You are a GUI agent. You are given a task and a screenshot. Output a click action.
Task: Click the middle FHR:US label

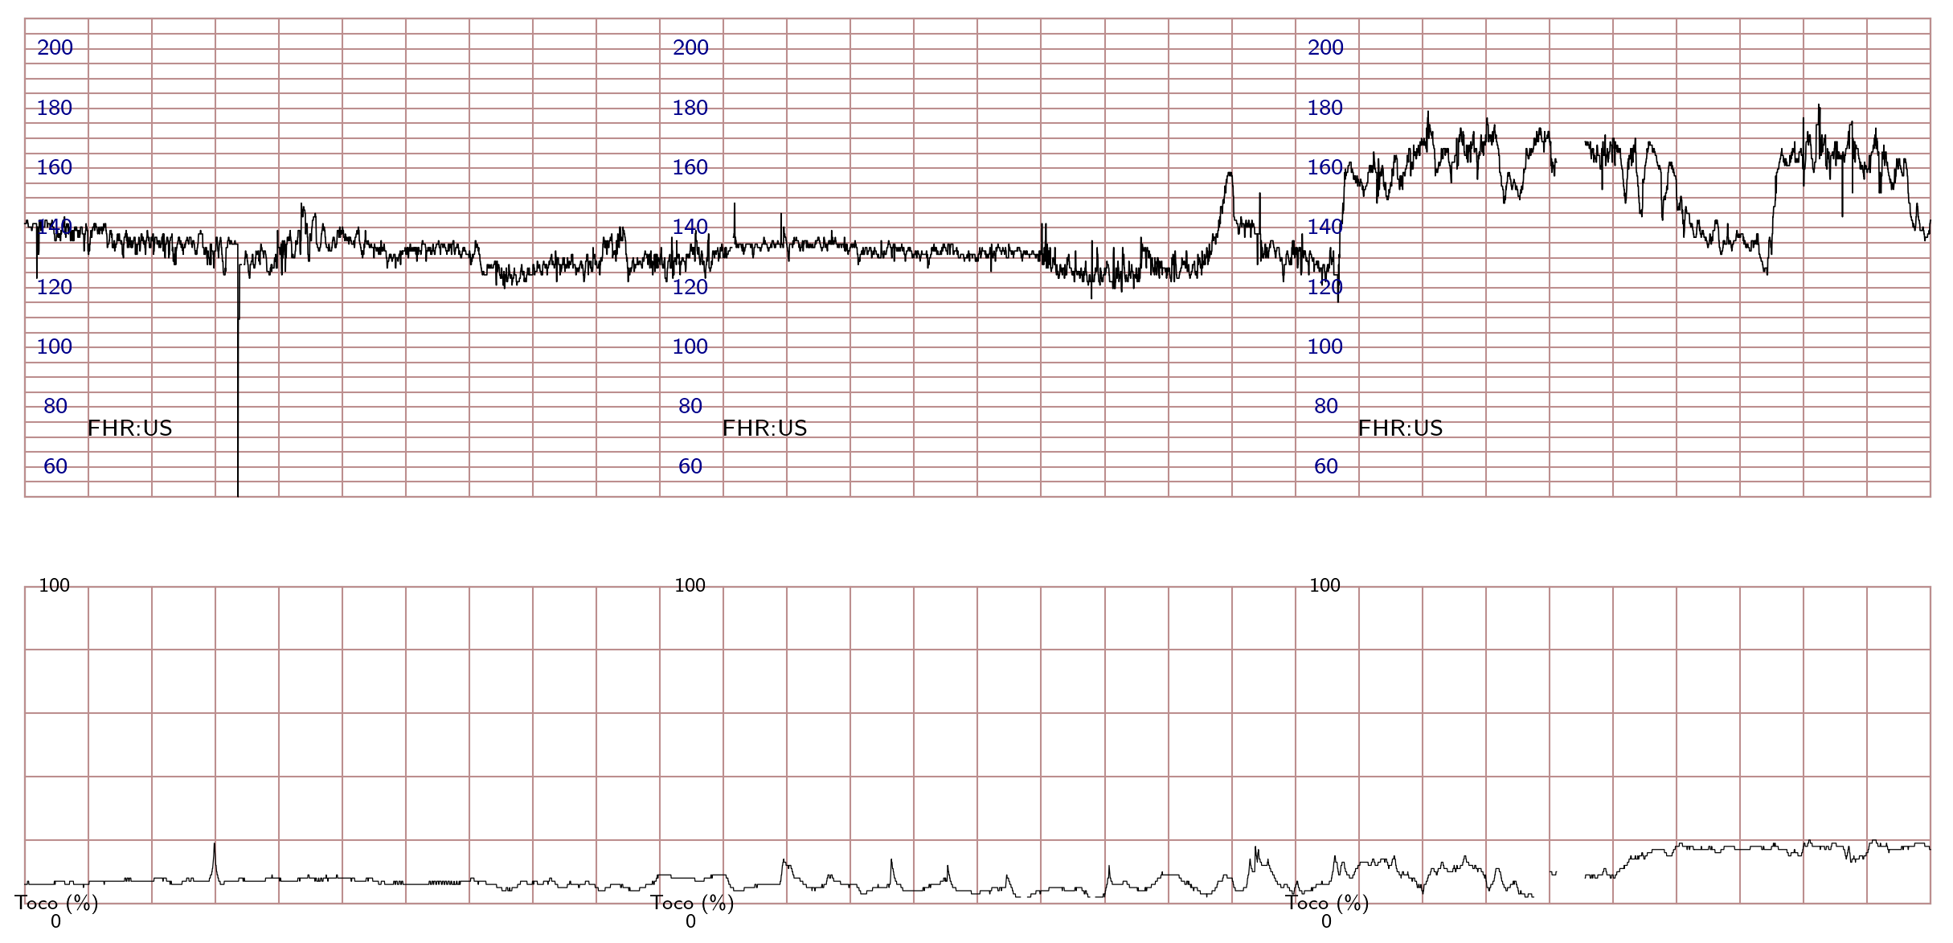click(764, 428)
